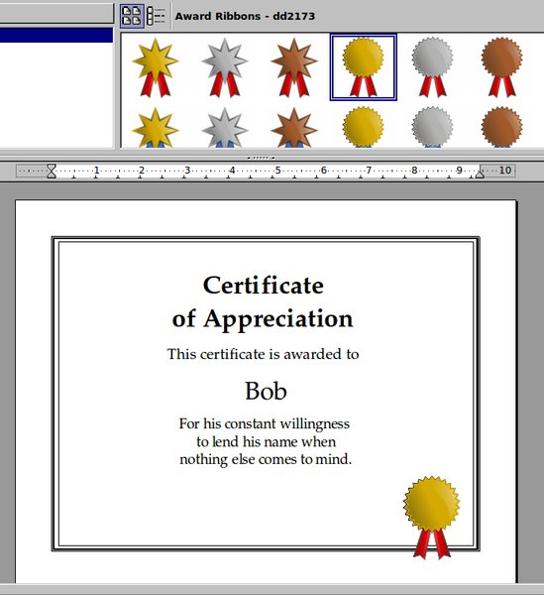
Task: Pick the gold star ribbon with blue tails
Action: coord(156,127)
